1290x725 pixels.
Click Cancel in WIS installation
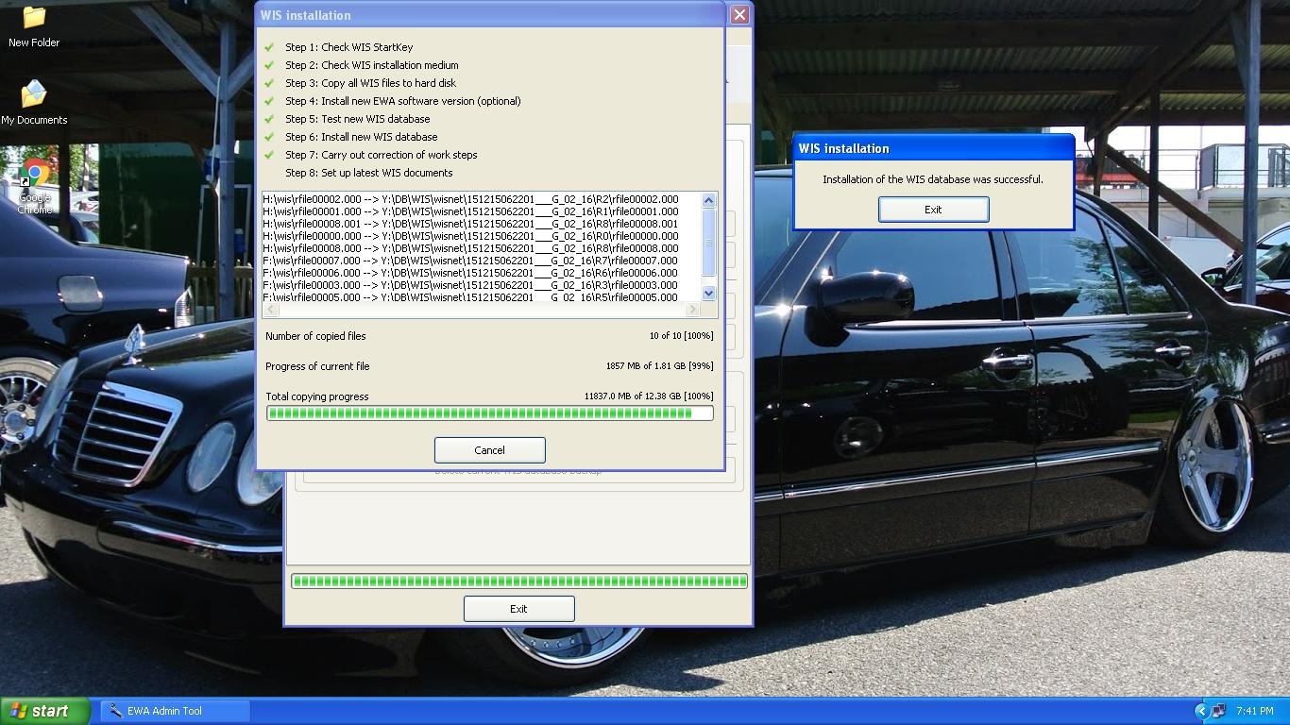pyautogui.click(x=489, y=450)
